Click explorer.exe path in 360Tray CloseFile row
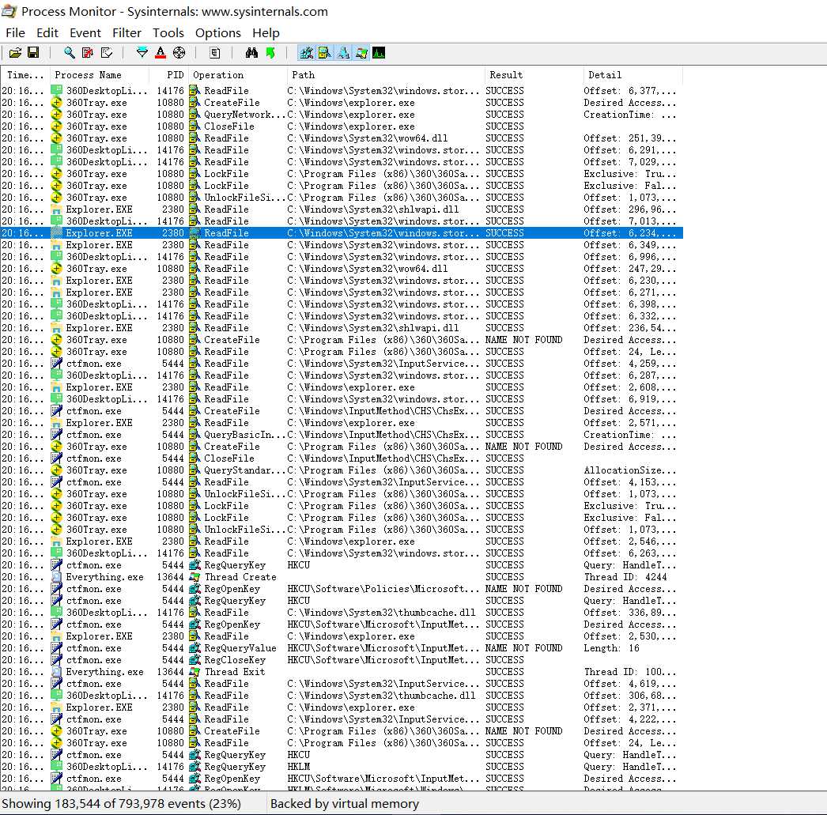 click(x=351, y=126)
